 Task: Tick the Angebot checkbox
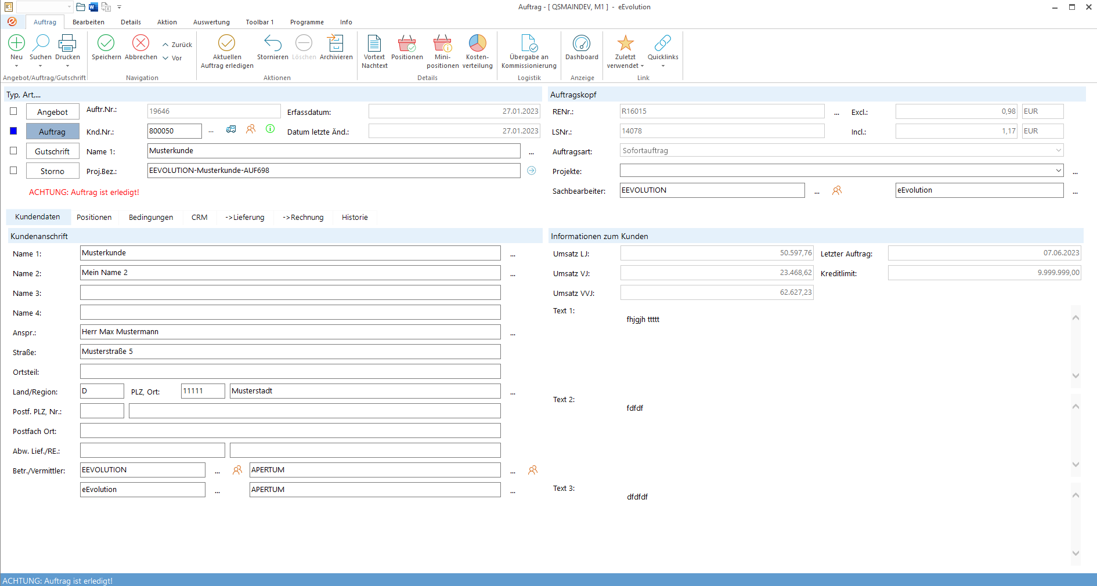tap(13, 111)
